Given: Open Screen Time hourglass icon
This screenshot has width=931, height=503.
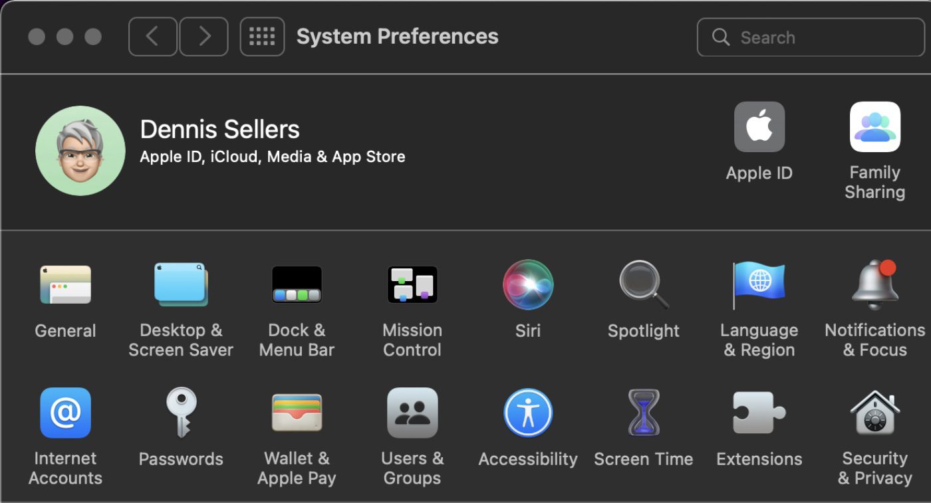Looking at the screenshot, I should (x=644, y=413).
